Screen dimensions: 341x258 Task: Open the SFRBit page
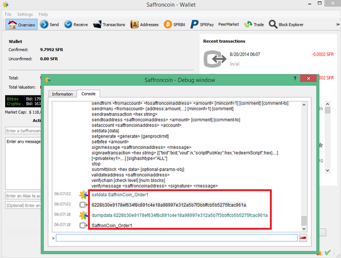[174, 24]
